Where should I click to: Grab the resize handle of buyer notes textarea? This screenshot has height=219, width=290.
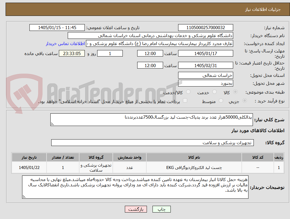click(x=24, y=197)
